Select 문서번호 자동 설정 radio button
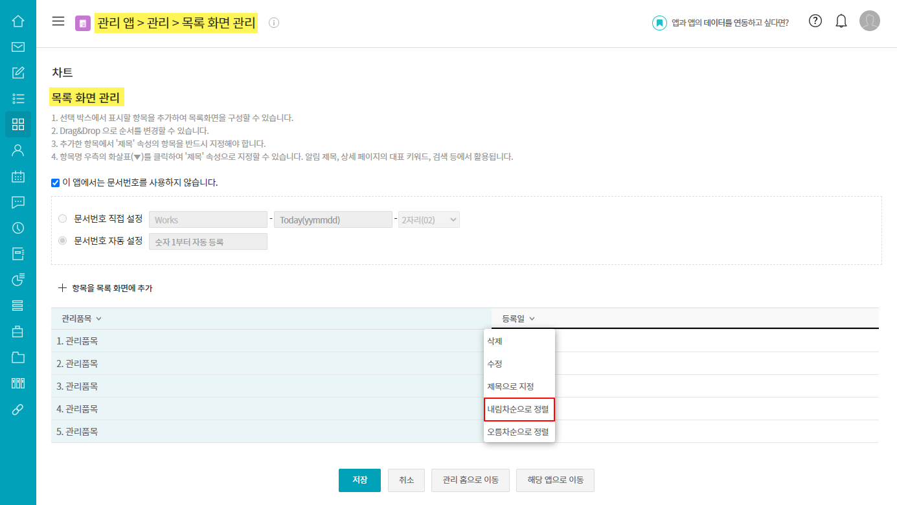Screen dimensions: 897x505 63,241
